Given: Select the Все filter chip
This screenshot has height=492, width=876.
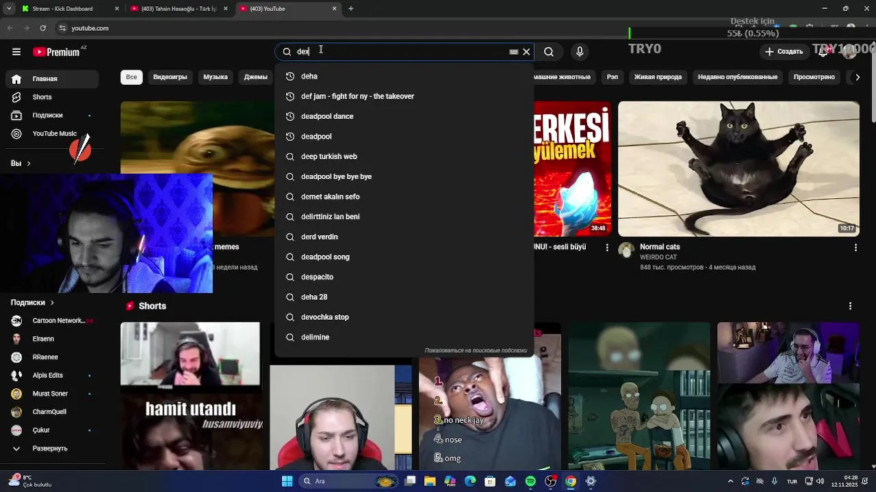Looking at the screenshot, I should pos(131,77).
